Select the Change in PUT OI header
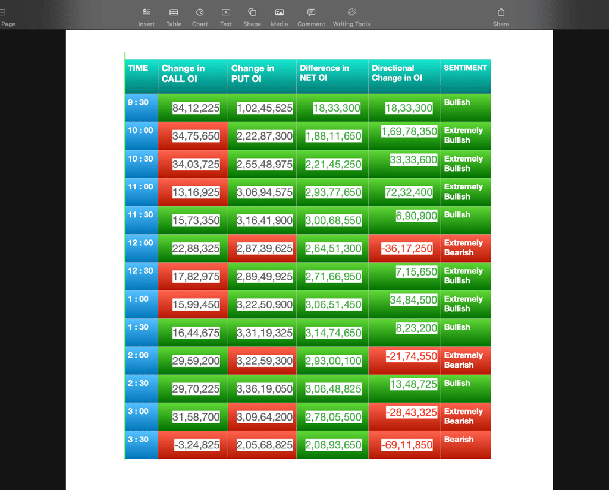The width and height of the screenshot is (609, 490). coord(262,77)
